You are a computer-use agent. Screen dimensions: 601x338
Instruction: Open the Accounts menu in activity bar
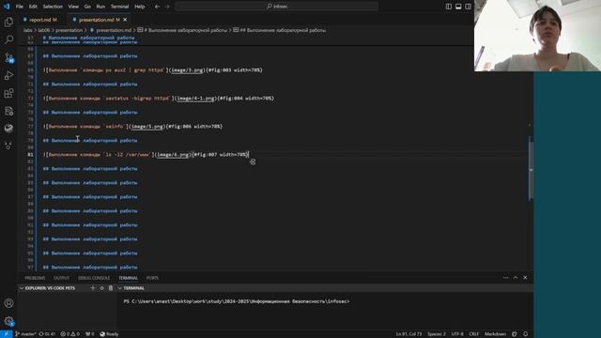pos(8,303)
